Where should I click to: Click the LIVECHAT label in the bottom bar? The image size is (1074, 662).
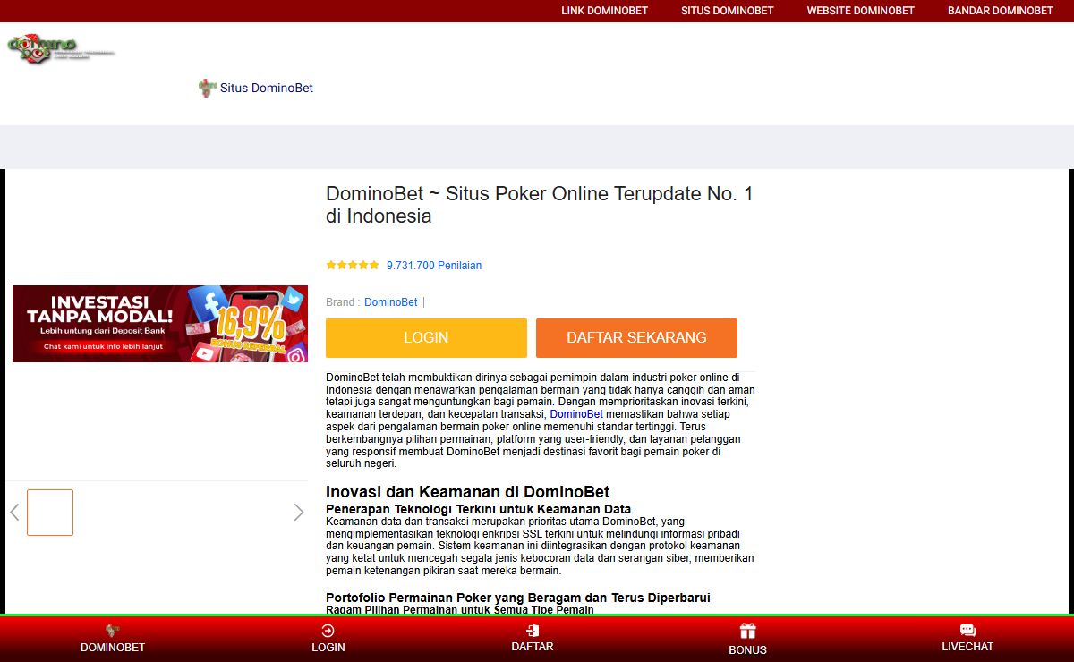coord(967,647)
